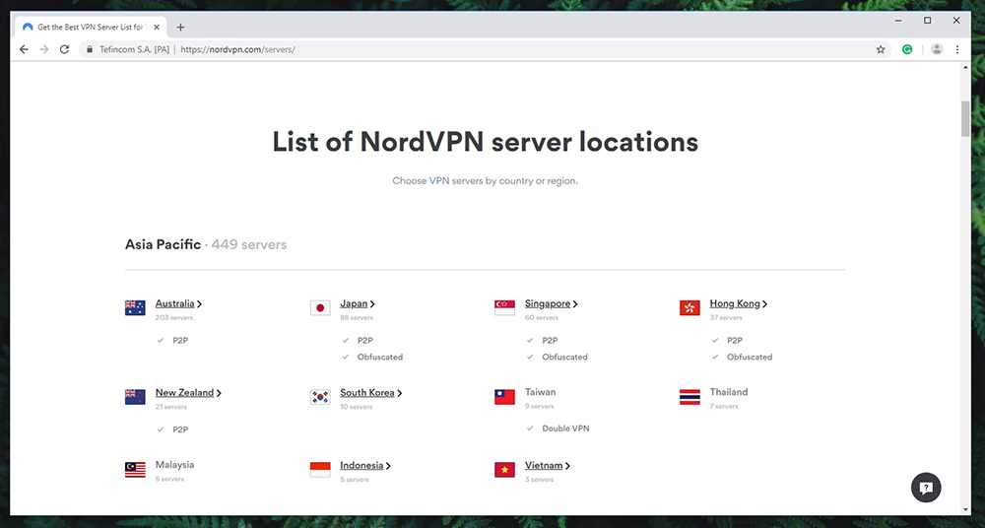Viewport: 985px width, 528px height.
Task: Click the chevron next to Australia
Action: 199,304
